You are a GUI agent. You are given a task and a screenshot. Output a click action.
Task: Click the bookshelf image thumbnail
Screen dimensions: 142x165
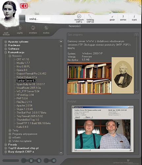[x=89, y=78]
